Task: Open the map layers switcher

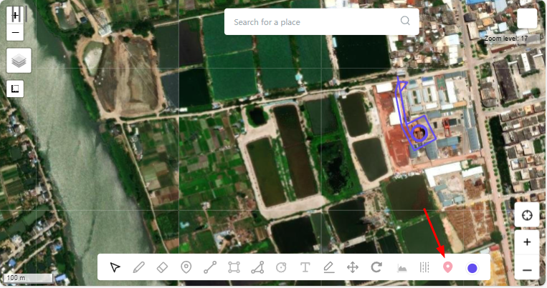Action: pyautogui.click(x=19, y=61)
